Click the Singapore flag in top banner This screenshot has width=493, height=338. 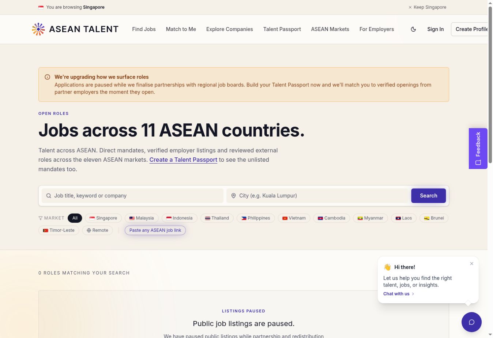pyautogui.click(x=41, y=7)
